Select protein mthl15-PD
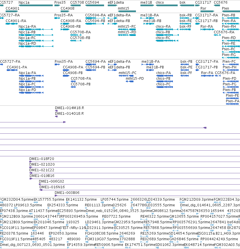 pos(135,79)
